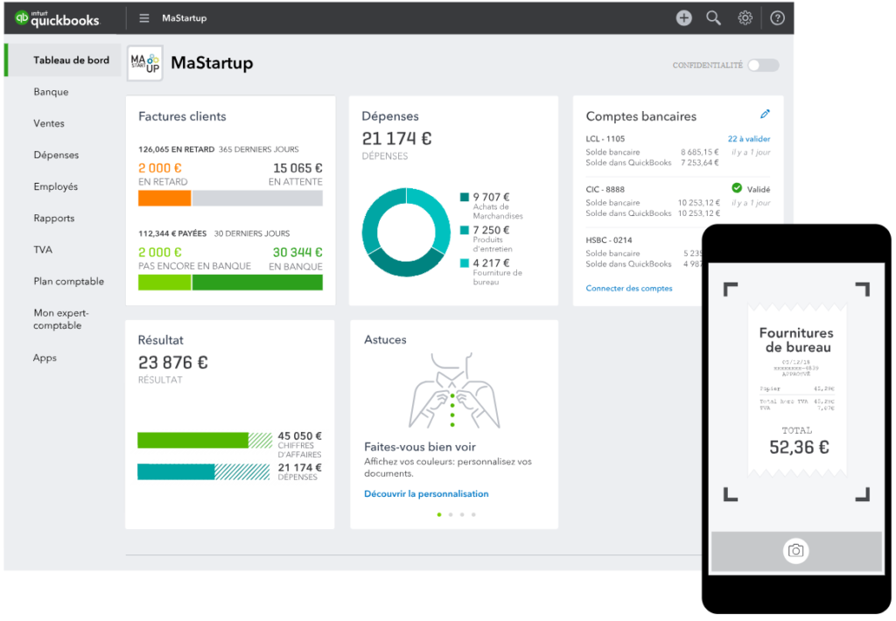The image size is (896, 621).
Task: Click the 22 à valider link
Action: coord(749,139)
